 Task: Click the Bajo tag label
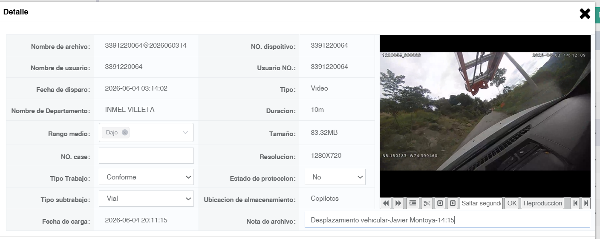pyautogui.click(x=112, y=132)
